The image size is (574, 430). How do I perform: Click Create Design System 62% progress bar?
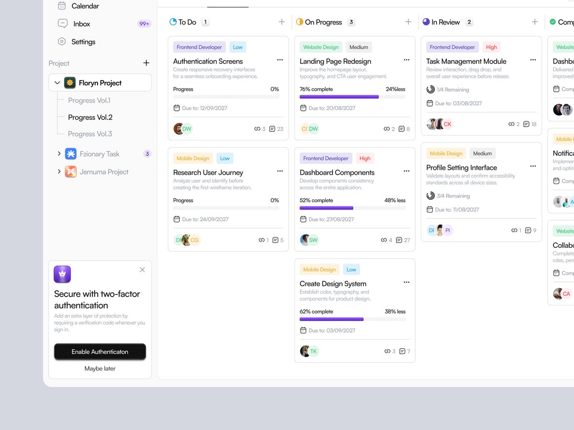click(x=353, y=319)
